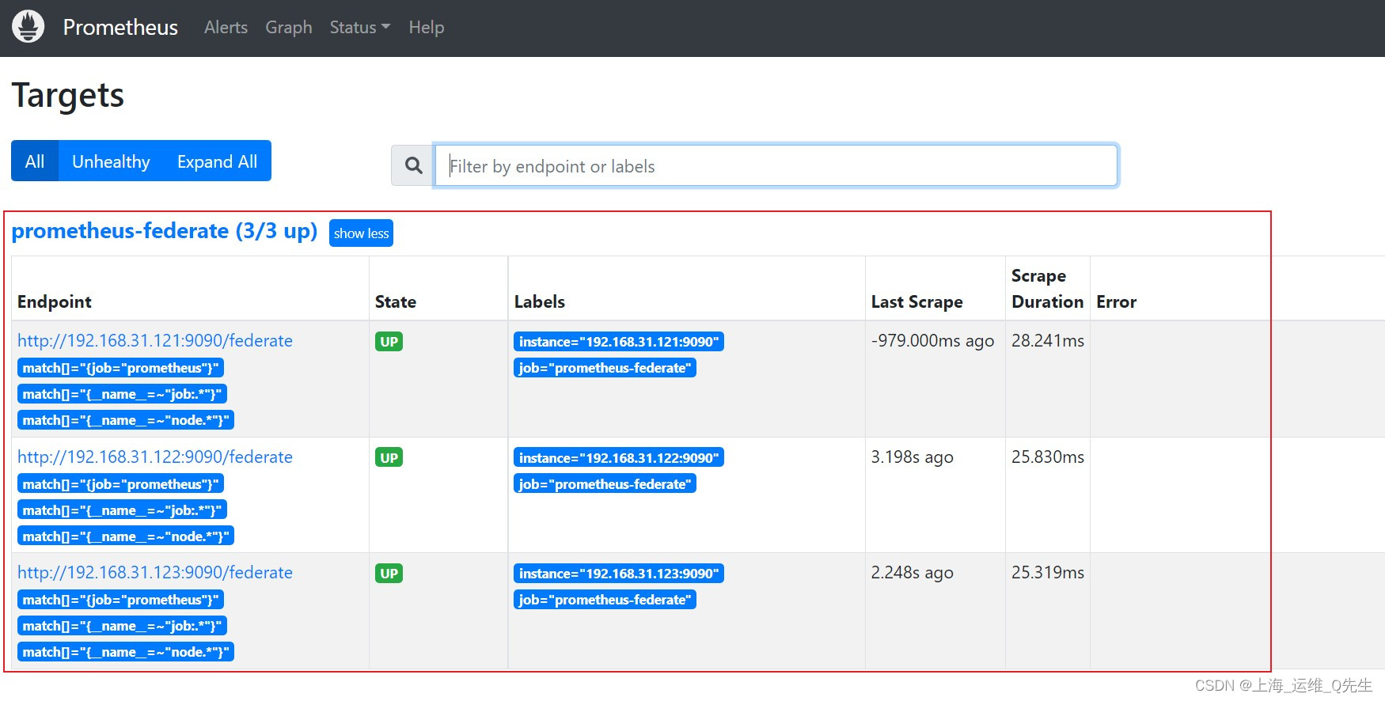Click the -979.000ms ago last scrape value

pyautogui.click(x=932, y=341)
